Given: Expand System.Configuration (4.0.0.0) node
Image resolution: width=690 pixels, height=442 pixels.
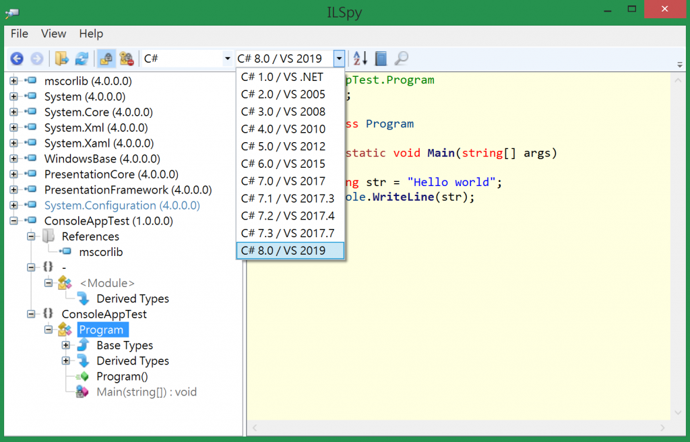Looking at the screenshot, I should tap(13, 205).
